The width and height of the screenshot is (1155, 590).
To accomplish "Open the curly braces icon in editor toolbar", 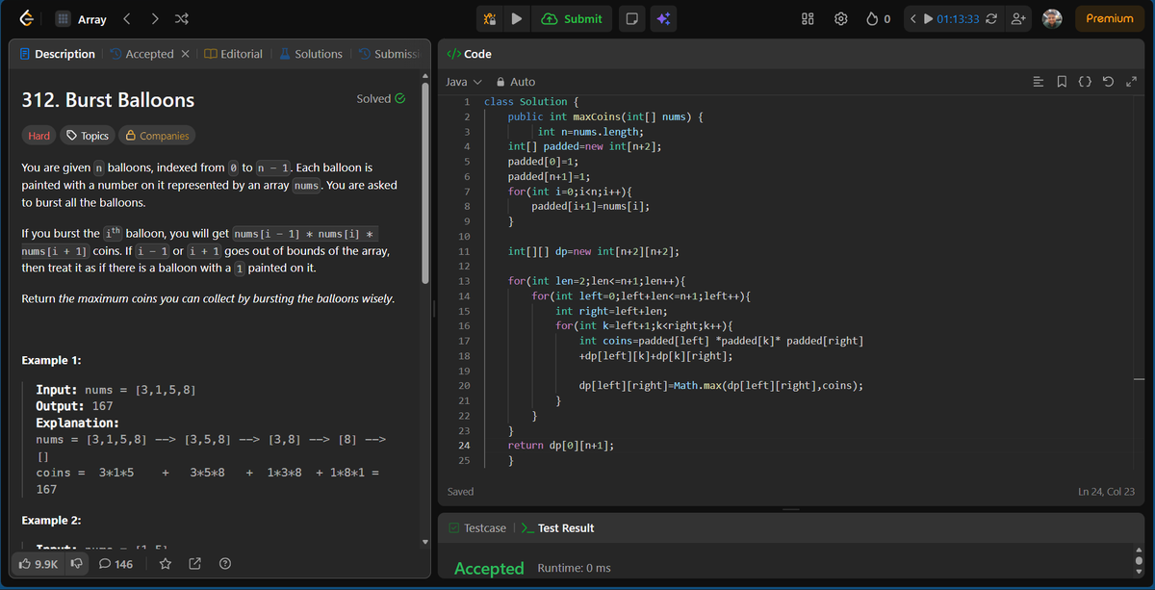I will coord(1084,82).
